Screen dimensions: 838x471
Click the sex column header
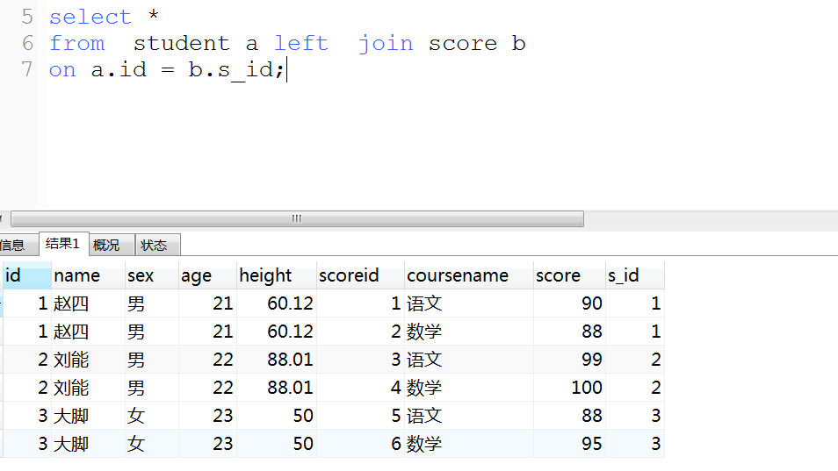(152, 275)
